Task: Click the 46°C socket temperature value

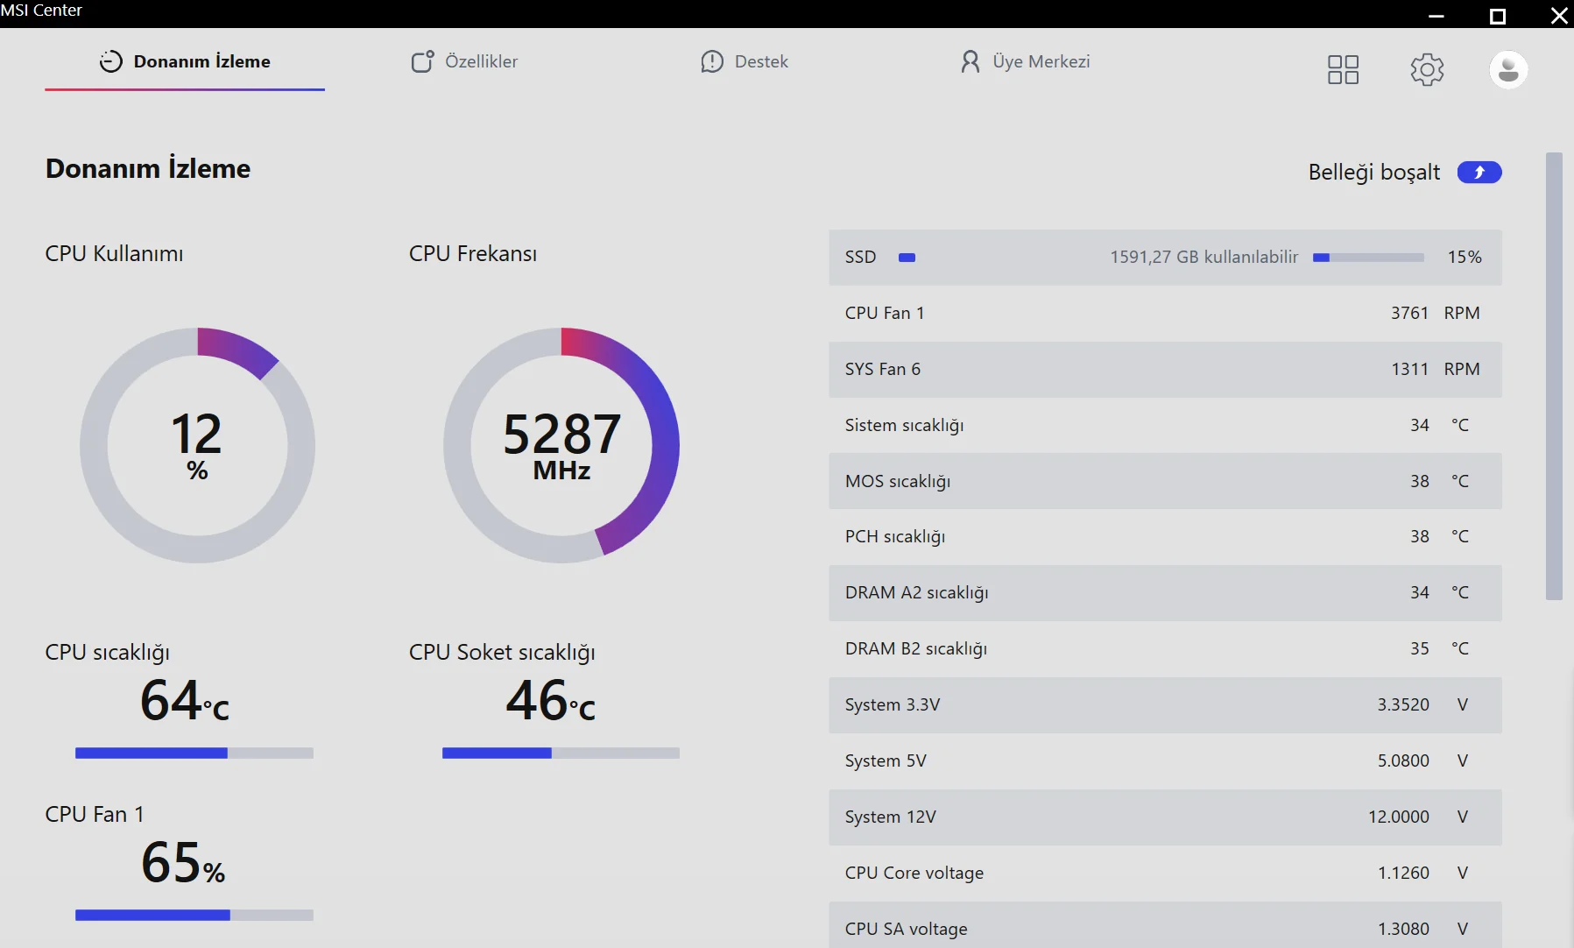Action: tap(551, 700)
